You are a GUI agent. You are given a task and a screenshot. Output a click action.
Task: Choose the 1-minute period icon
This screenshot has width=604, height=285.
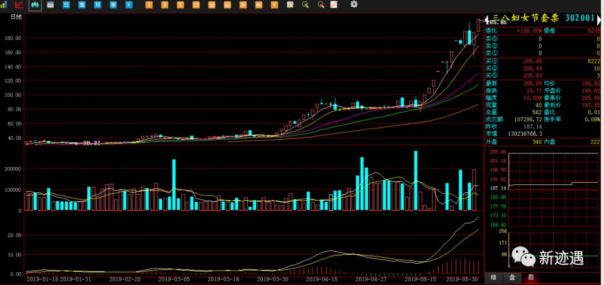[149, 4]
